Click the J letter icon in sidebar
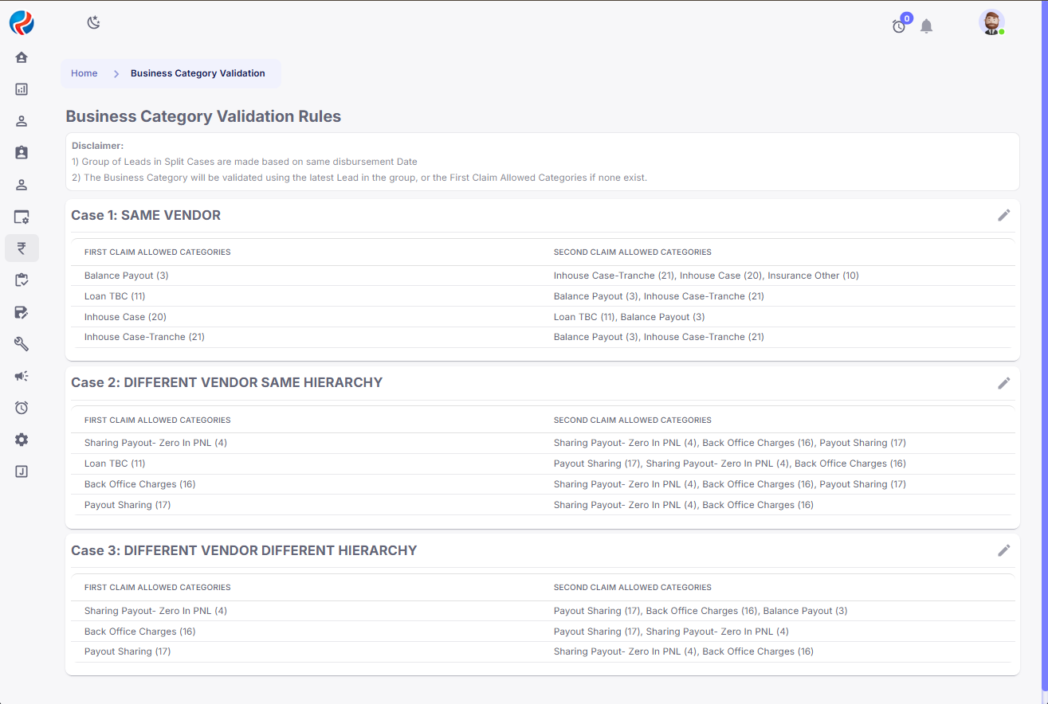 point(22,471)
